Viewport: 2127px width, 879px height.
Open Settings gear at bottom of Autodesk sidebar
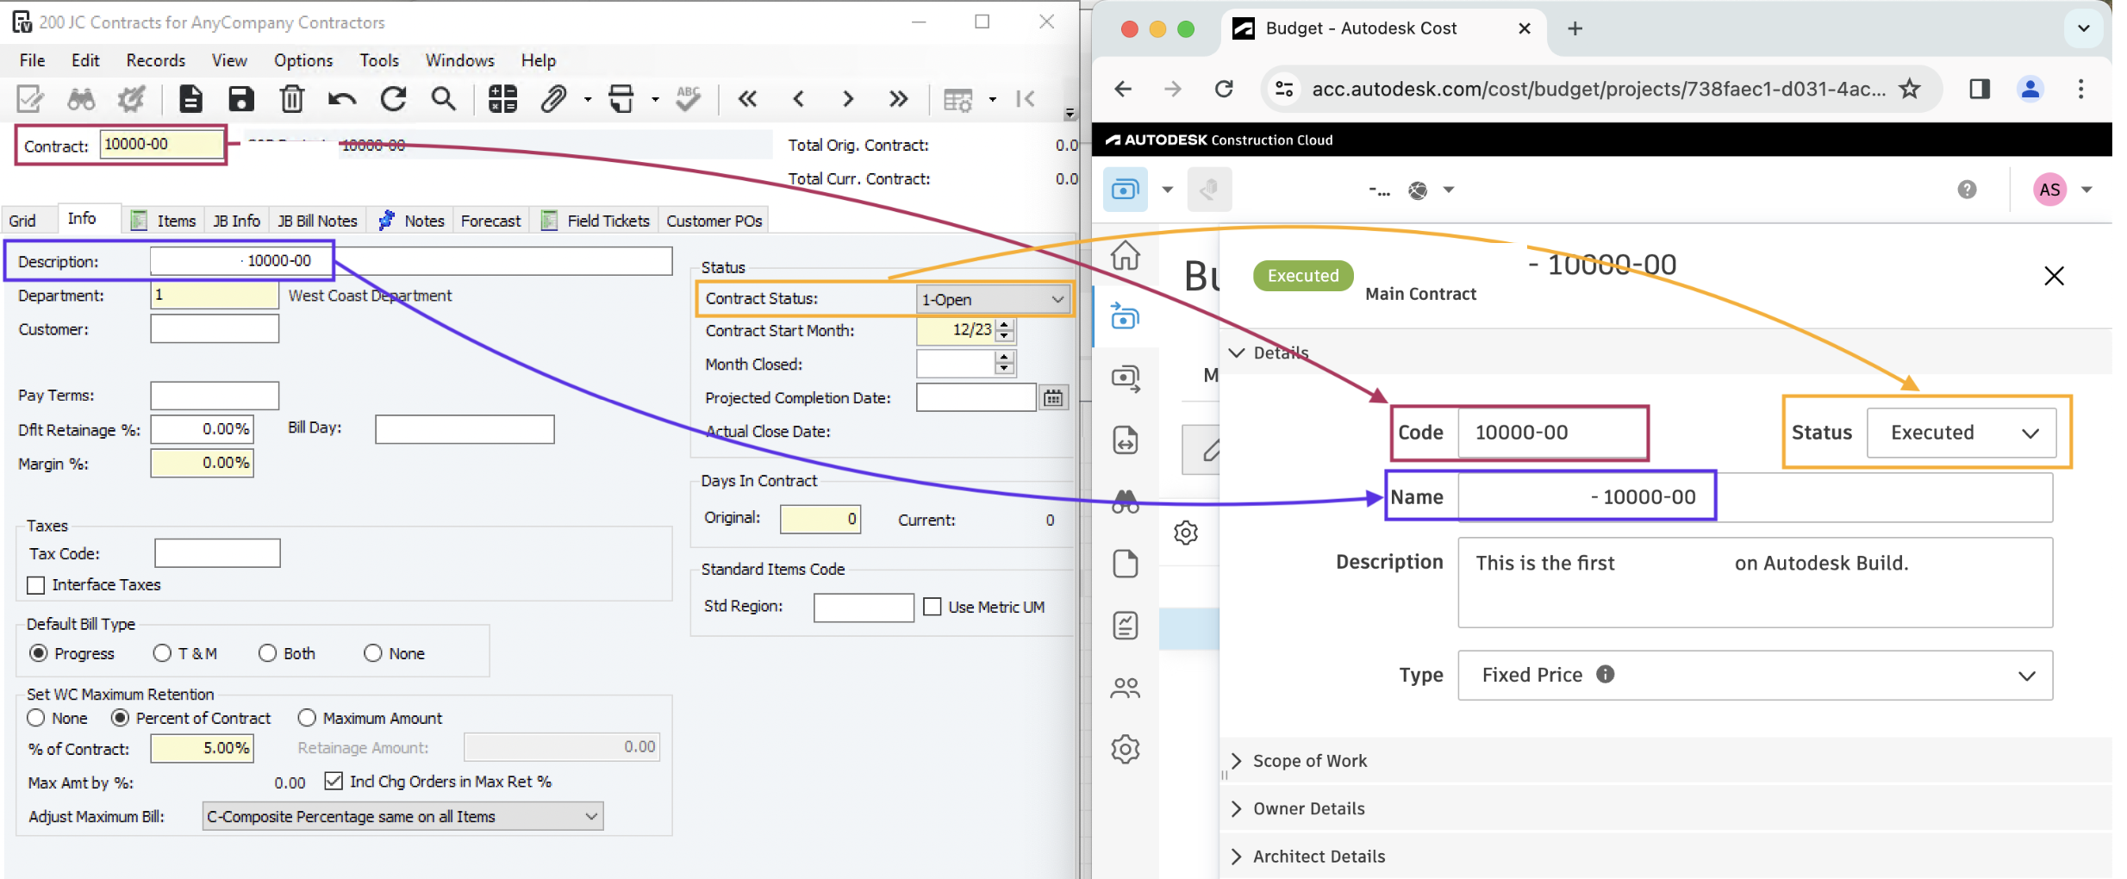pyautogui.click(x=1126, y=748)
